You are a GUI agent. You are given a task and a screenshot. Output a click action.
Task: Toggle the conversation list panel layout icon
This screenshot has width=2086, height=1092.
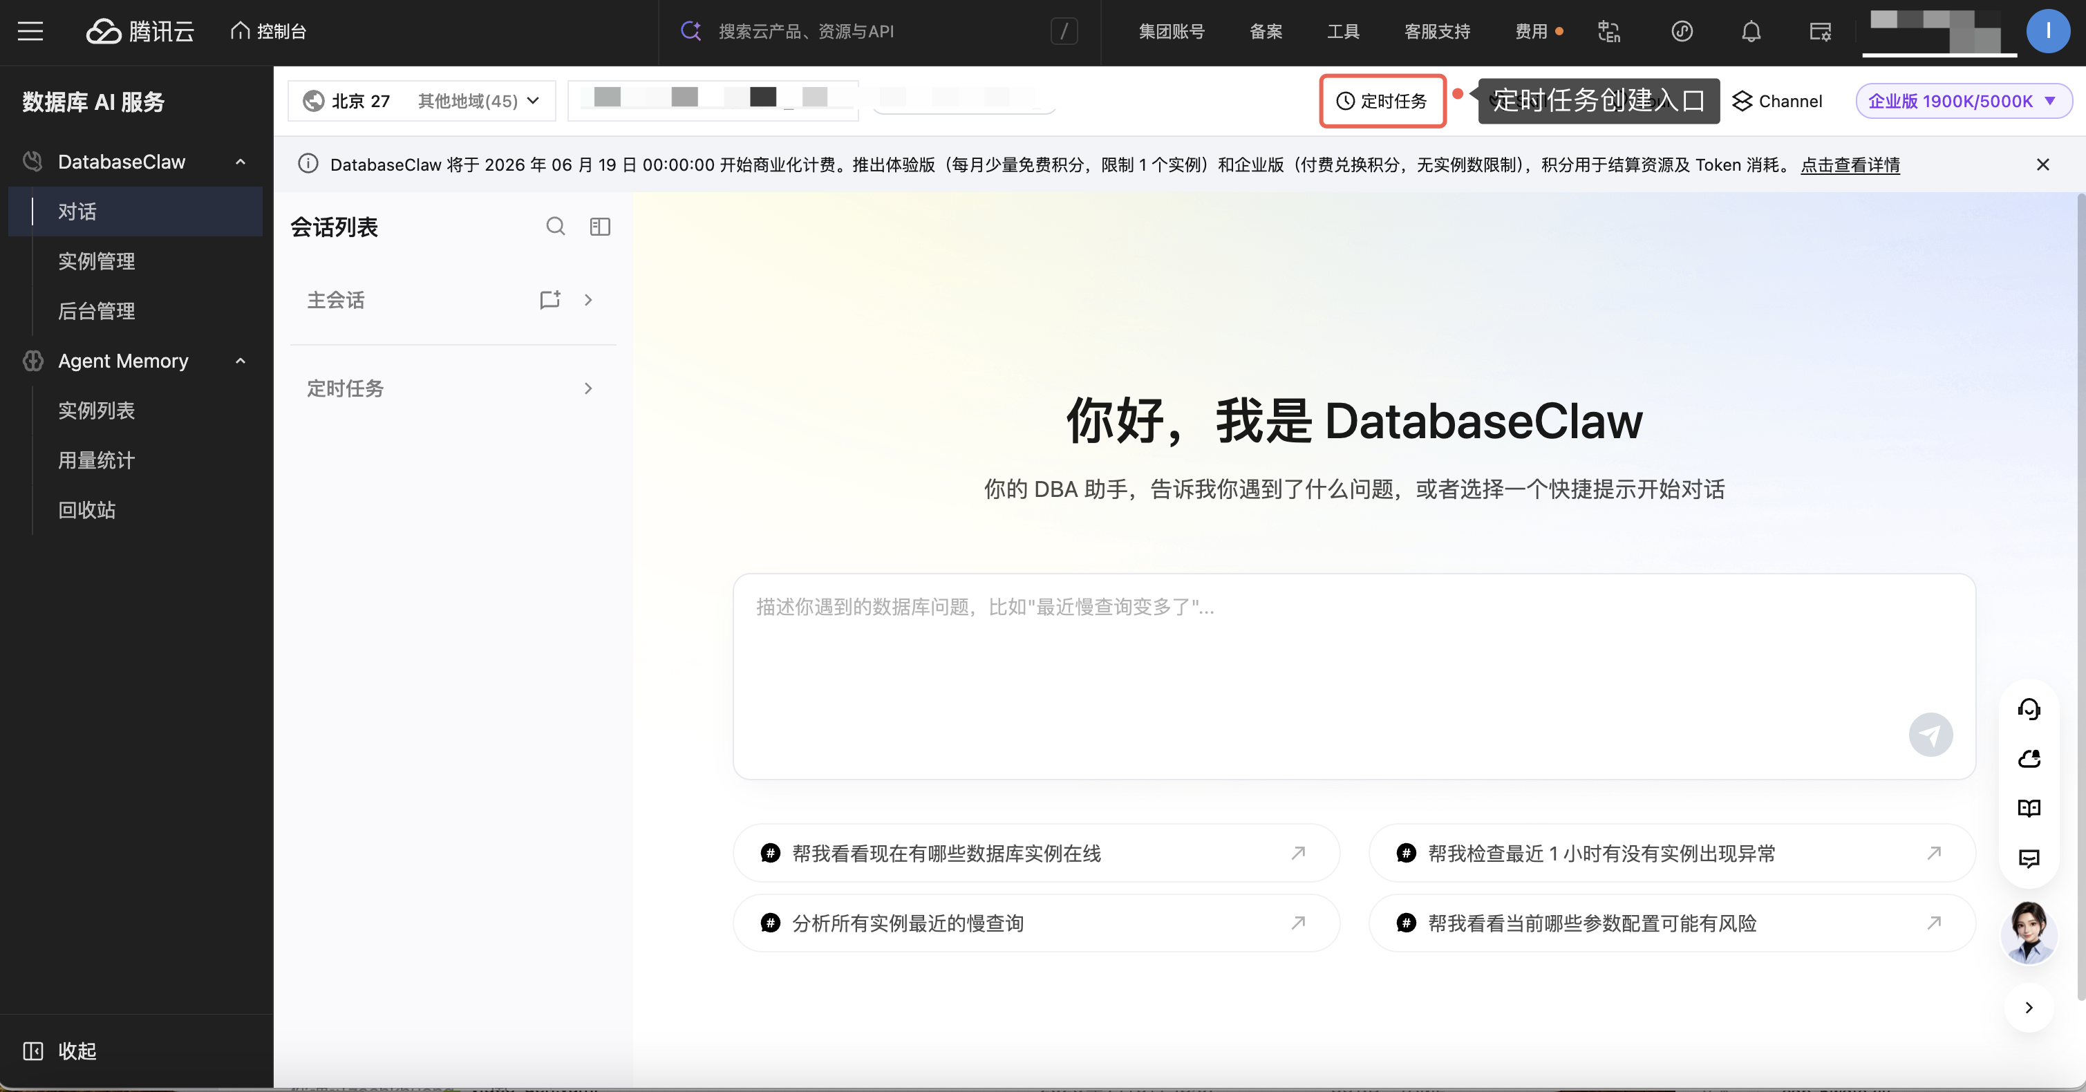coord(600,227)
